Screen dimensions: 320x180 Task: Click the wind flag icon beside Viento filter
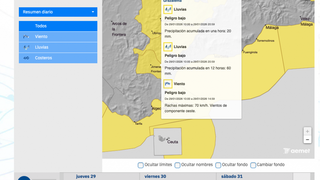click(26, 37)
